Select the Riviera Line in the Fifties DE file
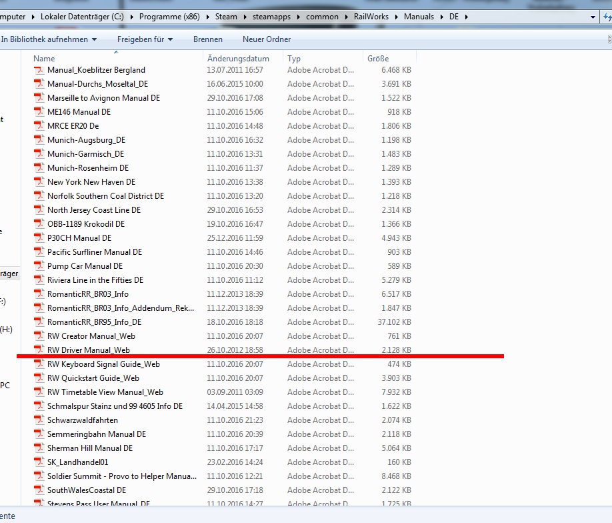This screenshot has width=612, height=523. (x=95, y=280)
